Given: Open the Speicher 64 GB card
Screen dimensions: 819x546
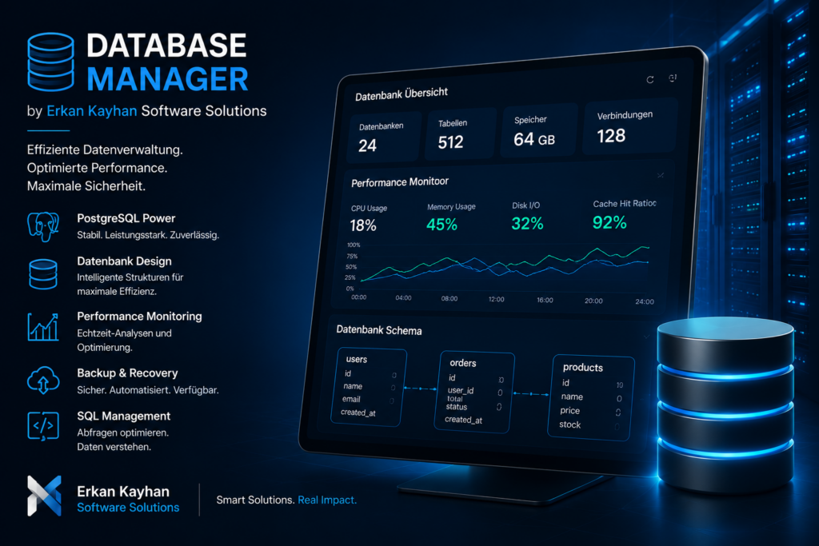Looking at the screenshot, I should 540,130.
